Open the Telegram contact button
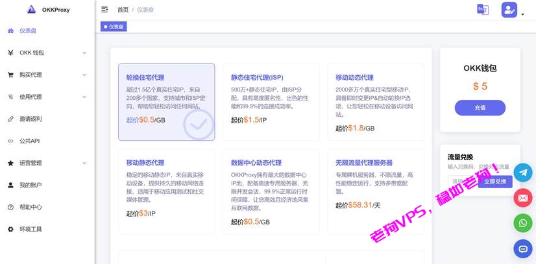Viewport: 536px width, 264px height. point(522,173)
